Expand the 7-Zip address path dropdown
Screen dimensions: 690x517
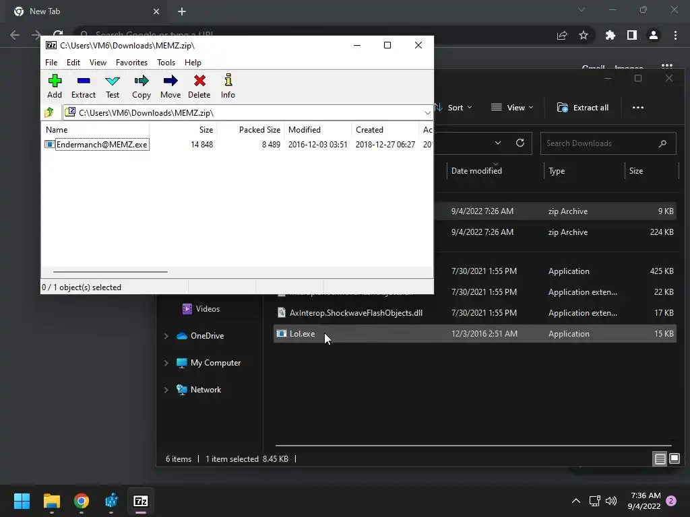[x=427, y=113]
